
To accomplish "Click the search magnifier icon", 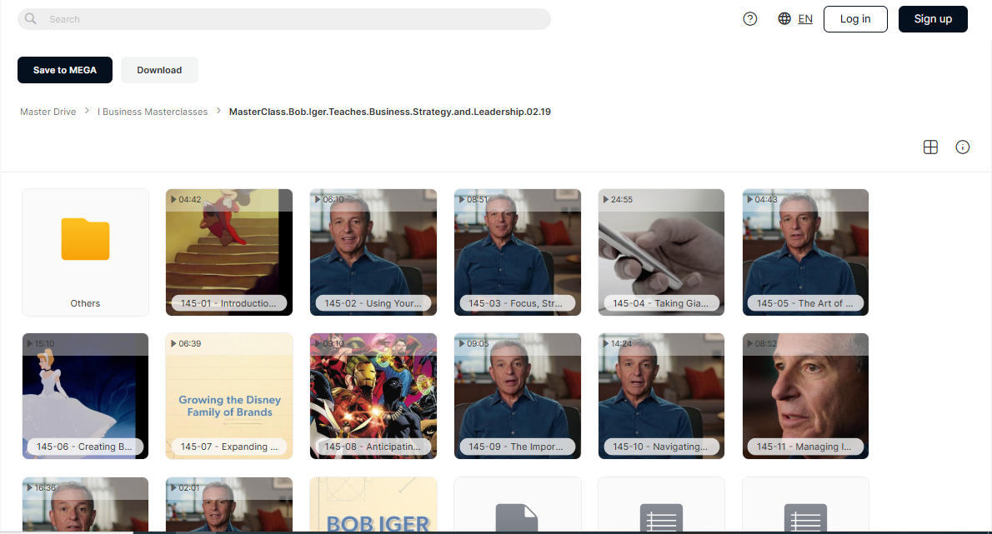I will tap(30, 19).
